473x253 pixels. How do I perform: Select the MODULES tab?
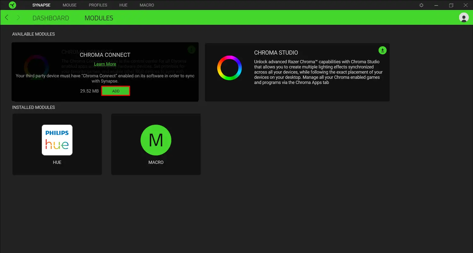[x=99, y=18]
